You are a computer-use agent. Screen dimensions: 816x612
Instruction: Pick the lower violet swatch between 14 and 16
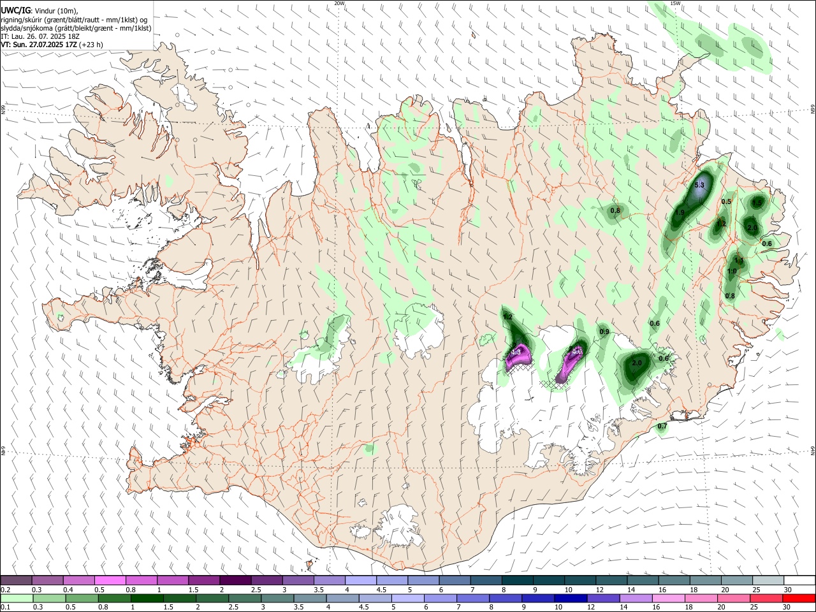point(635,598)
